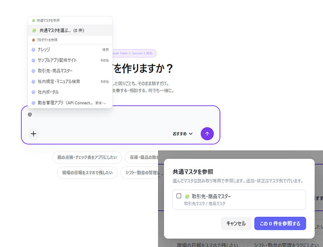Click @ icon beside 取引先・商品マスター in list
Viewport: 323px width, 247px height.
[33, 71]
